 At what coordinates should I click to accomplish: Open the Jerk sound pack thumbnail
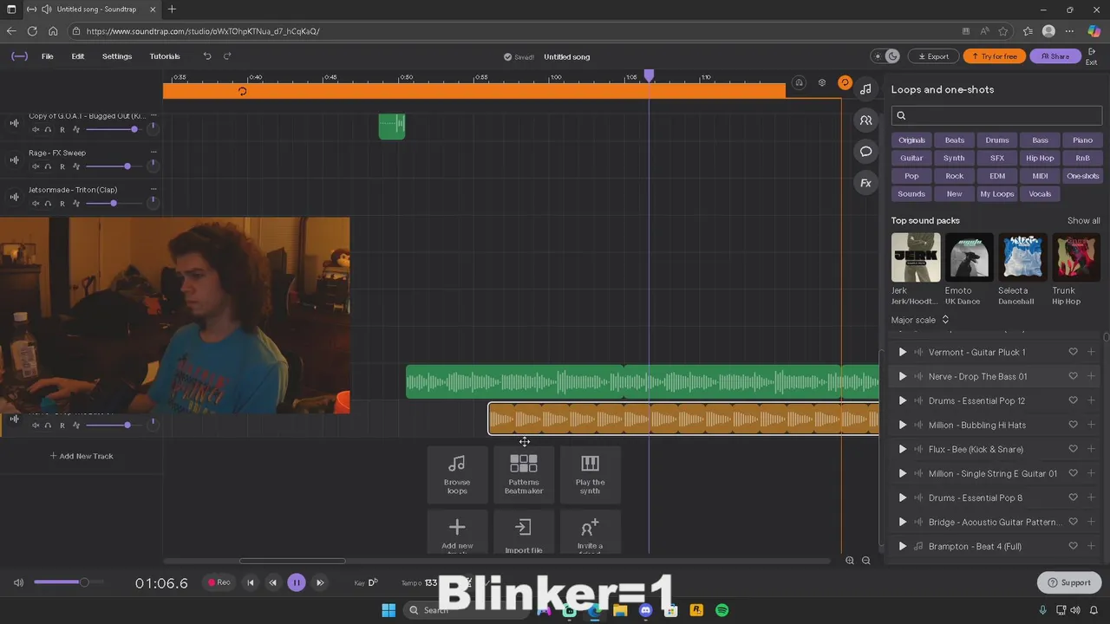[x=916, y=257]
